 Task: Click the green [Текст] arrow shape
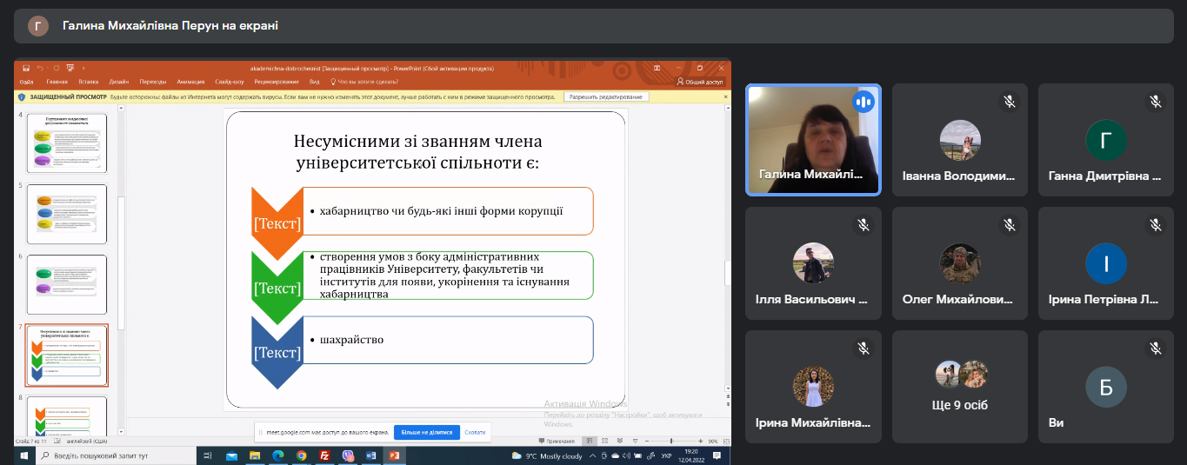[277, 288]
